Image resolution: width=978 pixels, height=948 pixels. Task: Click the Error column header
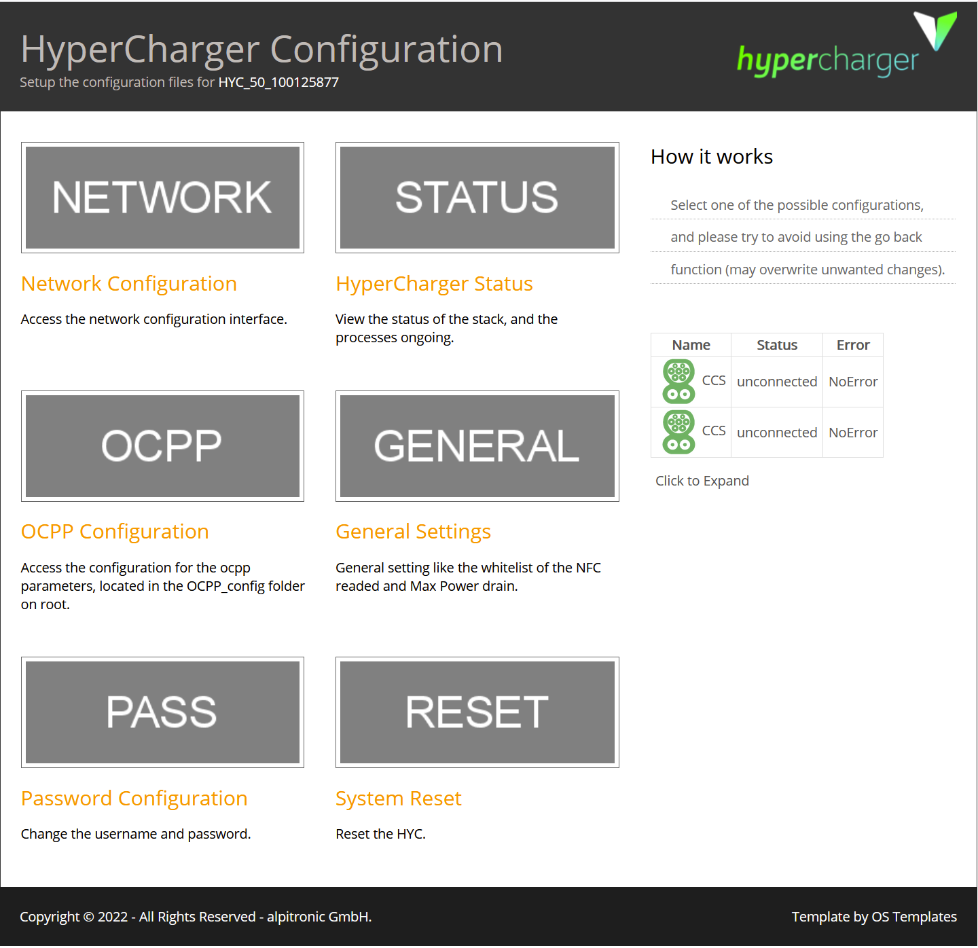(852, 345)
